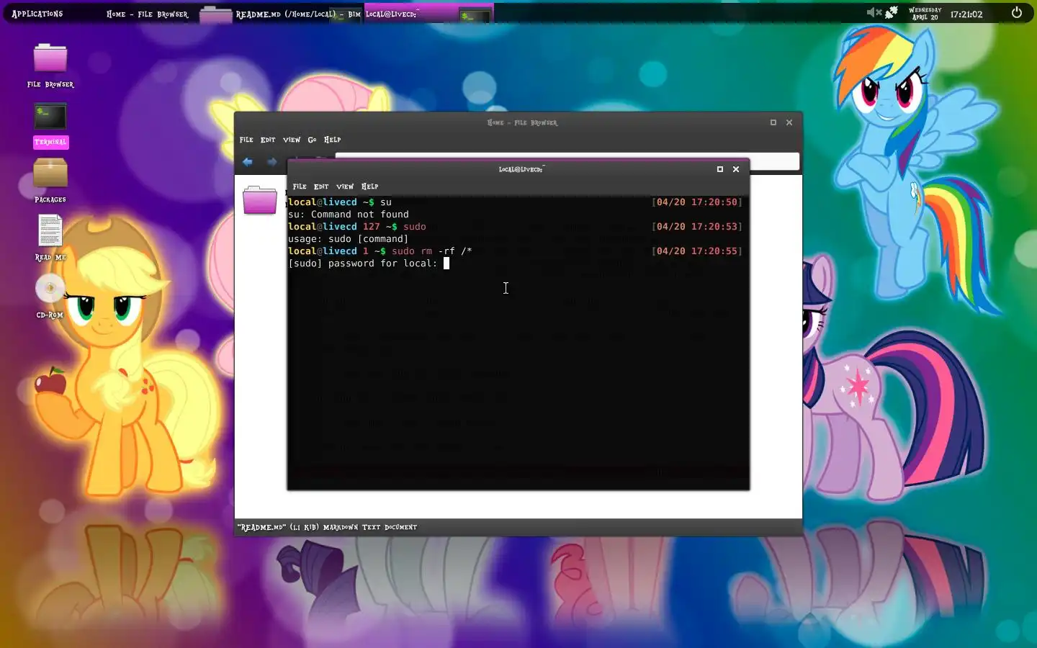The width and height of the screenshot is (1037, 648).
Task: Go back in the File Browser toolbar
Action: (x=248, y=162)
